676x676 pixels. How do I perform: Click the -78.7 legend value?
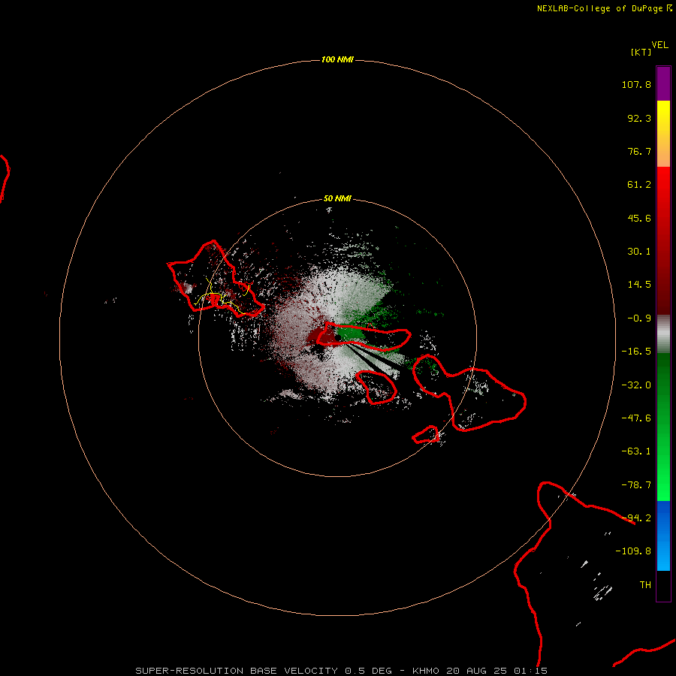[636, 485]
